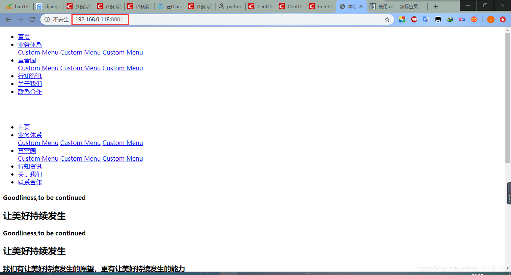Open the orange L profile avatar
Screen dimensions: 511x275
tap(491, 19)
